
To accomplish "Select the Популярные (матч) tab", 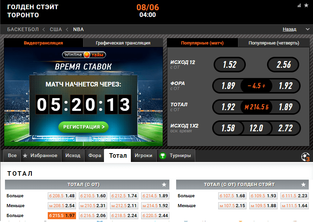I will tap(202, 43).
